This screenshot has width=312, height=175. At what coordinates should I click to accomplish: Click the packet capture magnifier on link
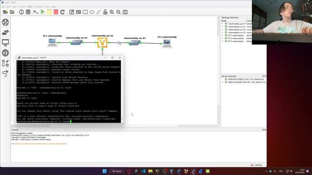click(x=119, y=43)
